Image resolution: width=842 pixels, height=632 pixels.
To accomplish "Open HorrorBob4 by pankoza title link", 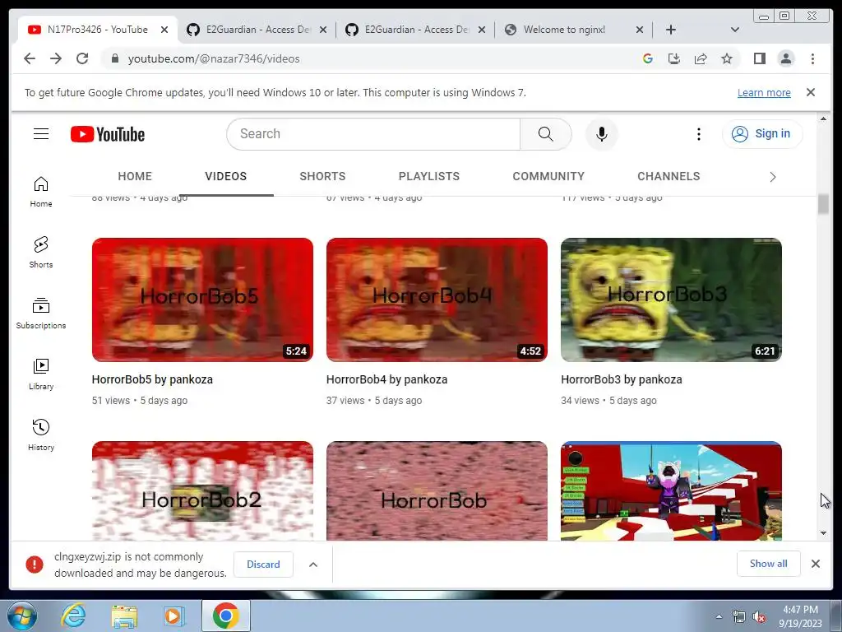I will click(386, 379).
